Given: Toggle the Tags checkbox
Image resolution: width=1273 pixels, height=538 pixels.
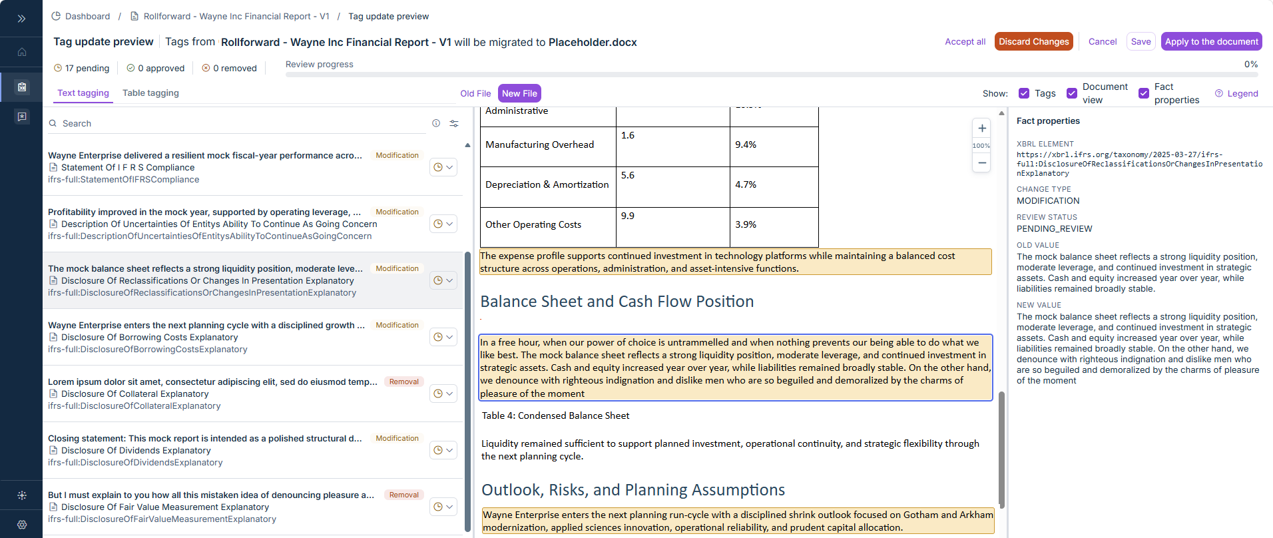Looking at the screenshot, I should pos(1024,93).
